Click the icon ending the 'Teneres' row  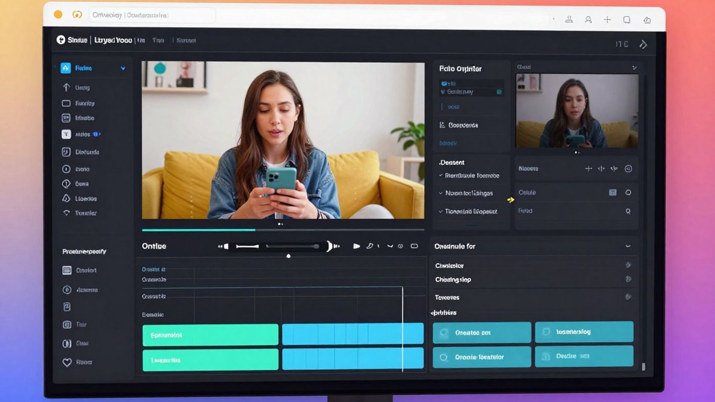[x=628, y=297]
